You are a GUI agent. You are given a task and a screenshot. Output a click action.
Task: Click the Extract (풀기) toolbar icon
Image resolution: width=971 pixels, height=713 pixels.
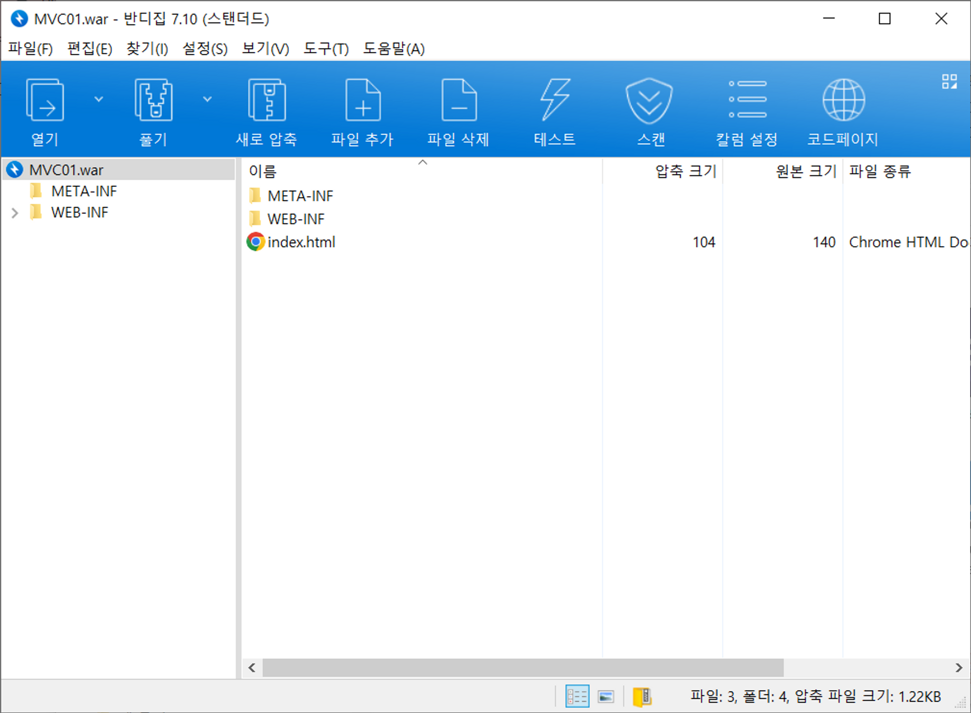pyautogui.click(x=153, y=100)
